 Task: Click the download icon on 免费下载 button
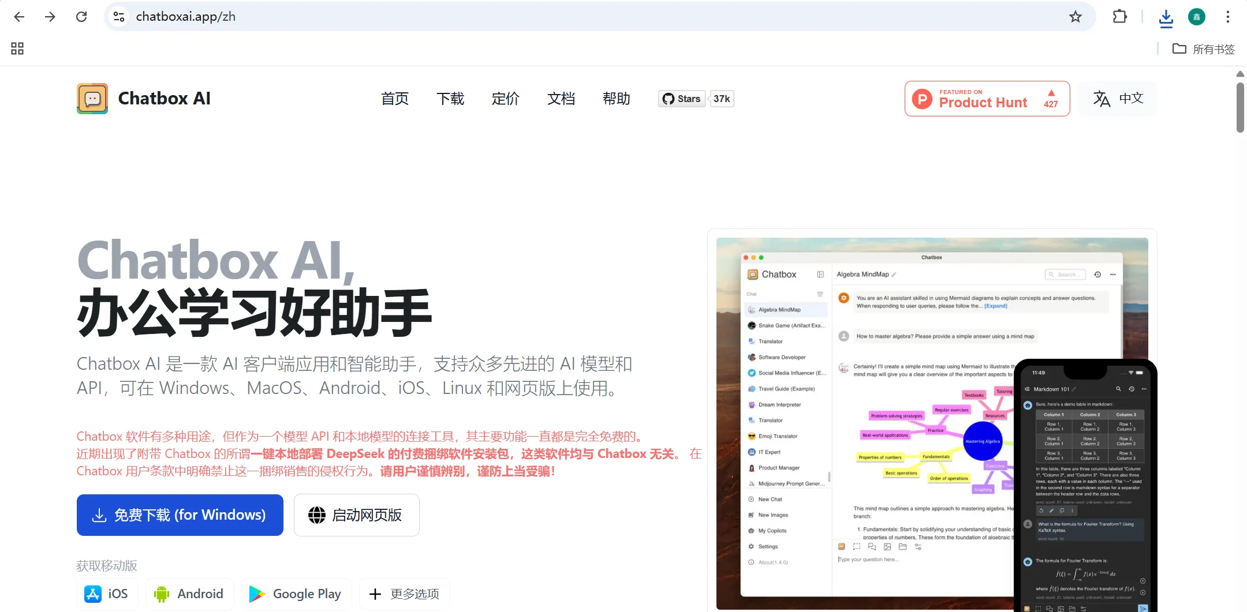[x=99, y=515]
